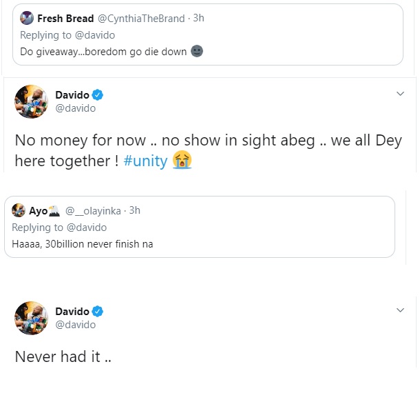Click the Ayo display name
420x393 pixels.
(39, 211)
